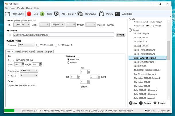Click the Open Source clapperboard icon
Viewport: 175px width, 116px height.
click(7, 14)
